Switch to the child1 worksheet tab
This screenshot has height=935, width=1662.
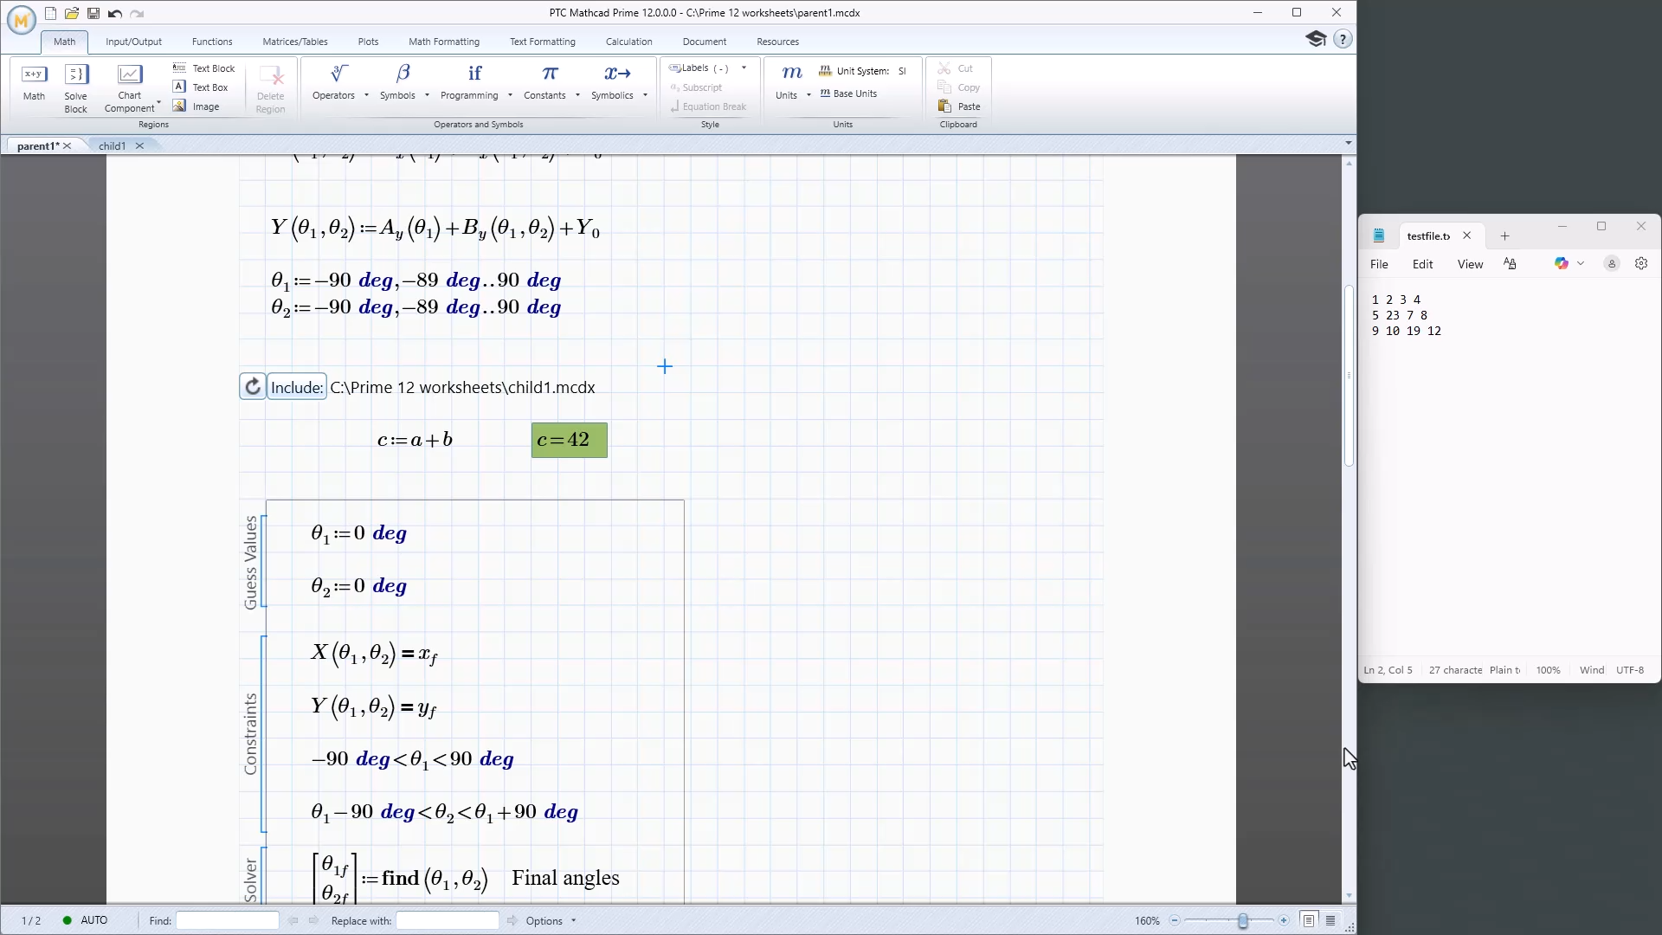coord(113,145)
